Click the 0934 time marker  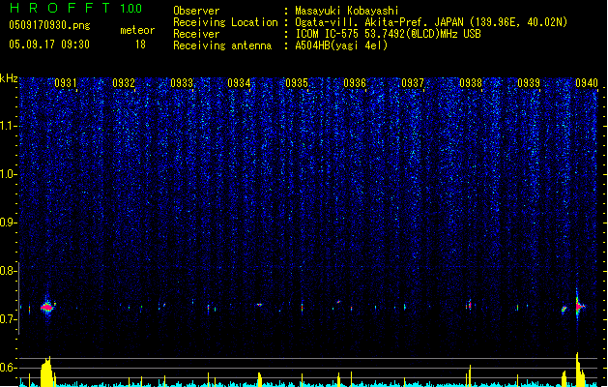click(x=239, y=83)
